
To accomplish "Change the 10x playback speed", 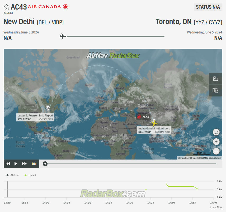I will tap(34, 164).
